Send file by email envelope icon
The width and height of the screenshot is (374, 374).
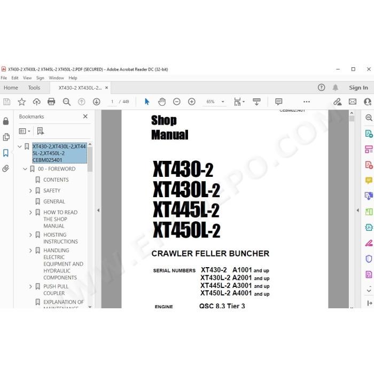353,102
